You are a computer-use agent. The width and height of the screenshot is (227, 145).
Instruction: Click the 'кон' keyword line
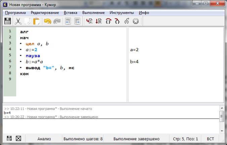pyautogui.click(x=24, y=74)
